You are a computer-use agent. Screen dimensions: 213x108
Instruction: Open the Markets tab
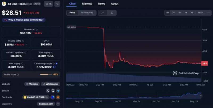(x=87, y=4)
